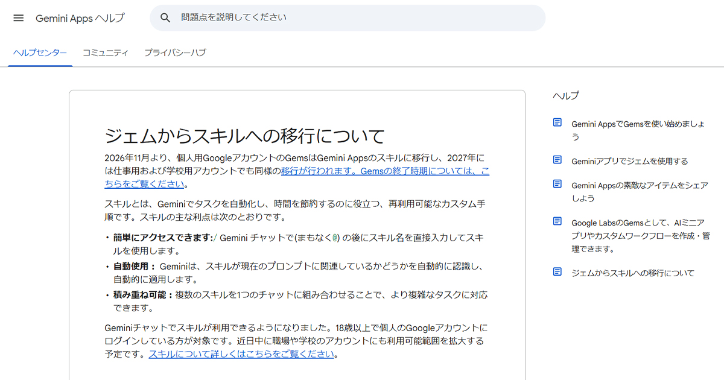This screenshot has height=380, width=724.
Task: Click the ヘルプ sidebar heading
Action: (566, 95)
